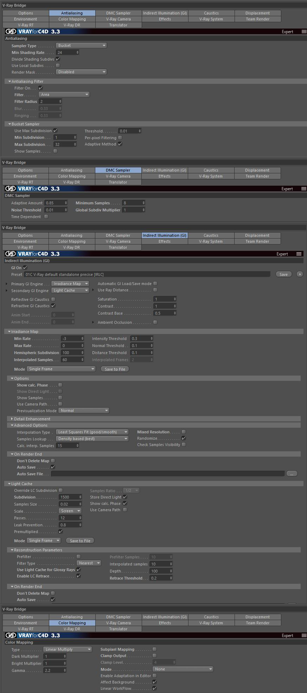The height and width of the screenshot is (693, 307).
Task: Toggle the GI On checkbox
Action: (x=25, y=267)
